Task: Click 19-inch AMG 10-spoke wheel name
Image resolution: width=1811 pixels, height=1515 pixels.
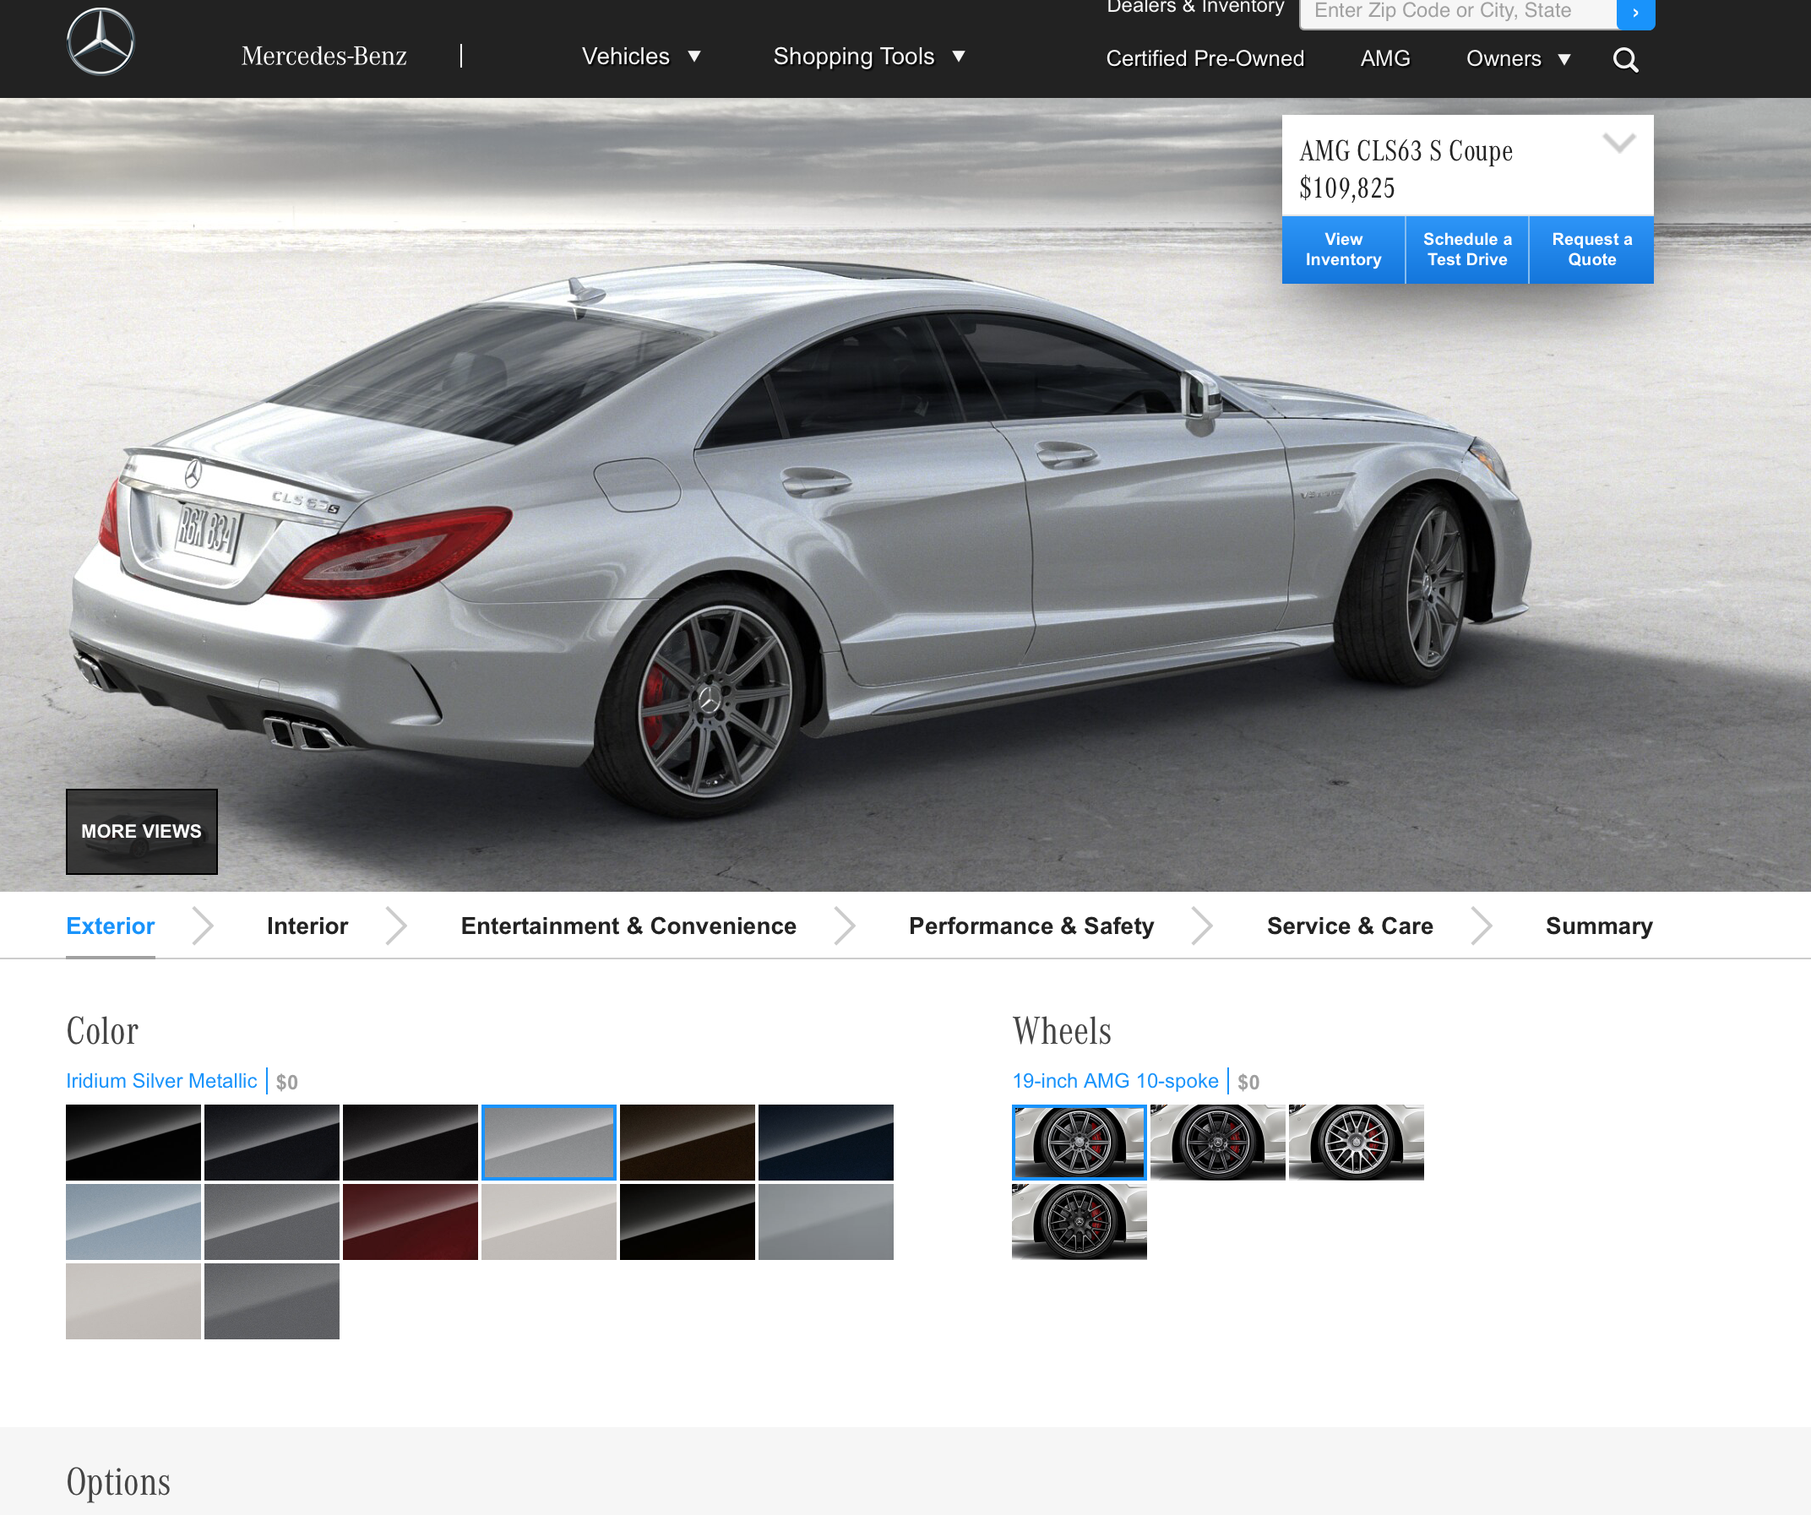Action: click(x=1115, y=1081)
